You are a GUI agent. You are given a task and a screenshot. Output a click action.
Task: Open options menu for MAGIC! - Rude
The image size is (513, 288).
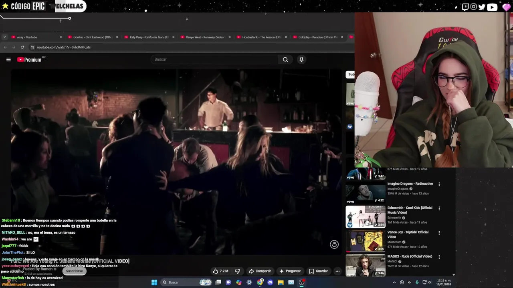439,257
